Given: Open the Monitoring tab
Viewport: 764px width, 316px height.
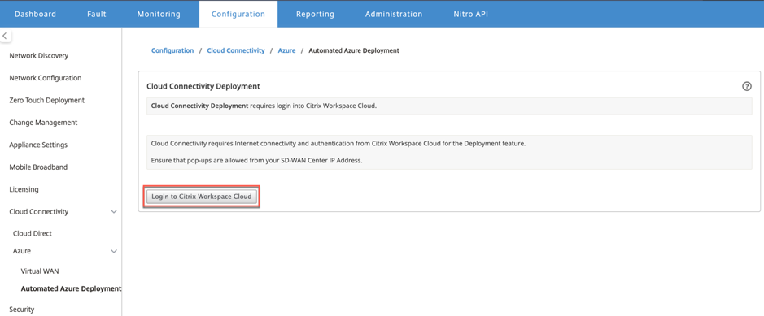Looking at the screenshot, I should coord(159,14).
